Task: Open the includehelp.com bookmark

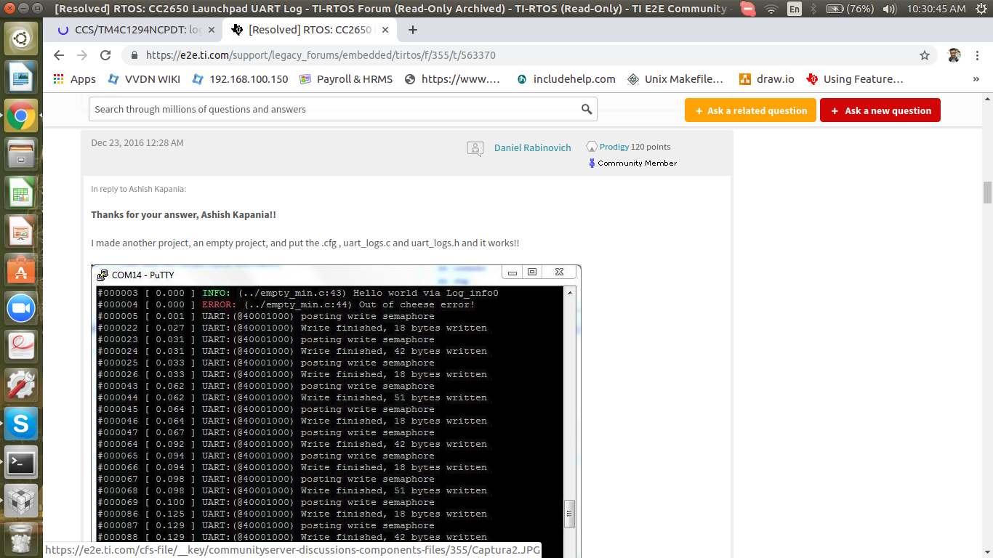Action: pyautogui.click(x=566, y=79)
